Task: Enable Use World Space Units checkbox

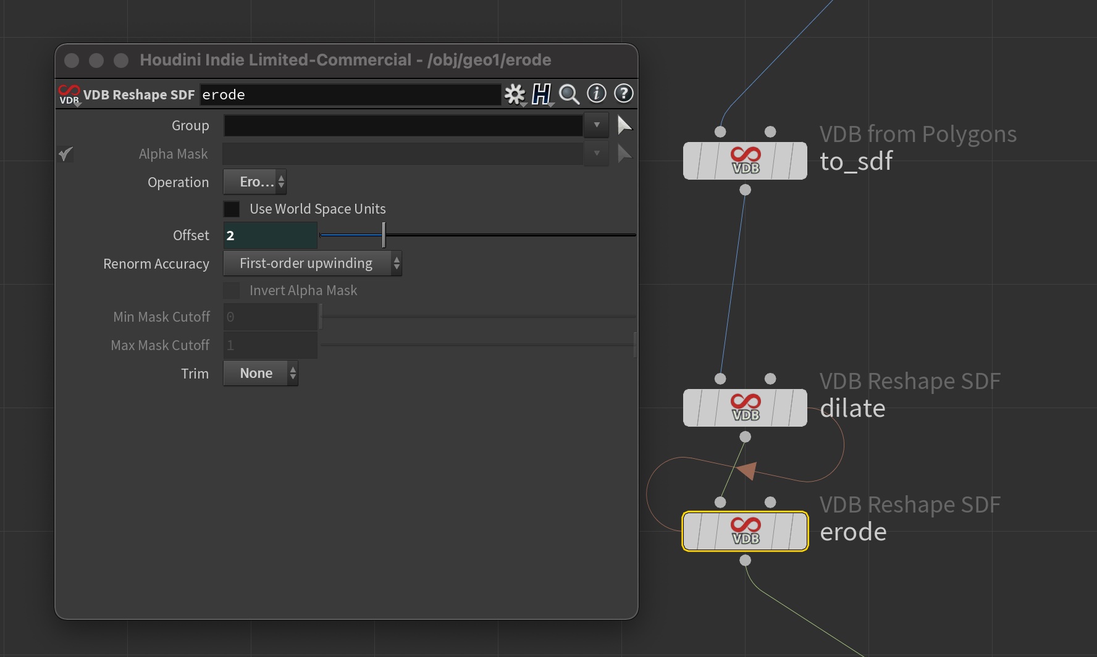Action: click(x=232, y=209)
